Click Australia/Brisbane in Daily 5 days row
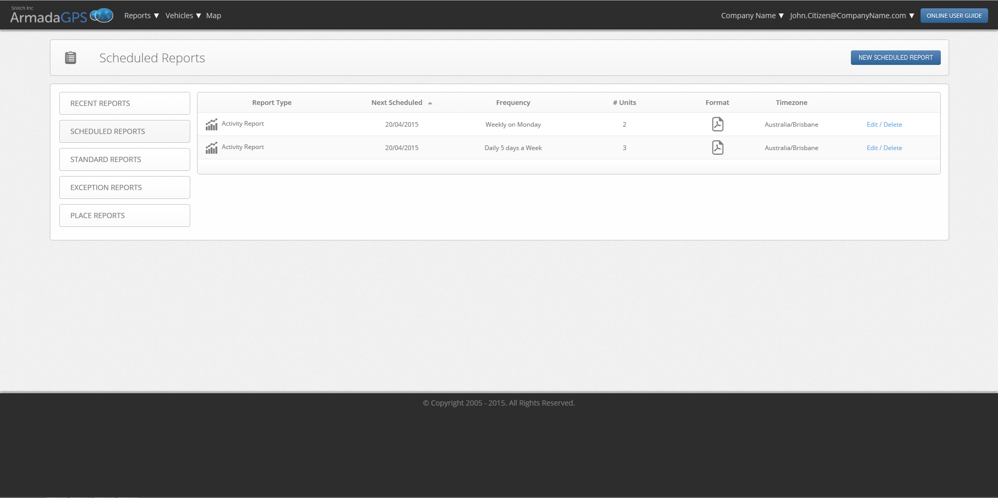The image size is (998, 498). [x=792, y=148]
